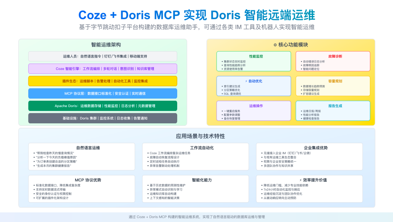Click the 运维操作 card heading
The height and width of the screenshot is (222, 393).
[256, 106]
